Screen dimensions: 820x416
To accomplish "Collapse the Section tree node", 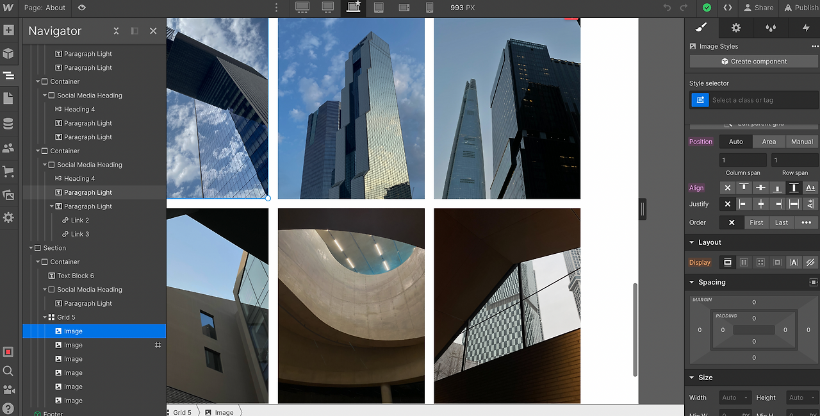I will coord(30,248).
